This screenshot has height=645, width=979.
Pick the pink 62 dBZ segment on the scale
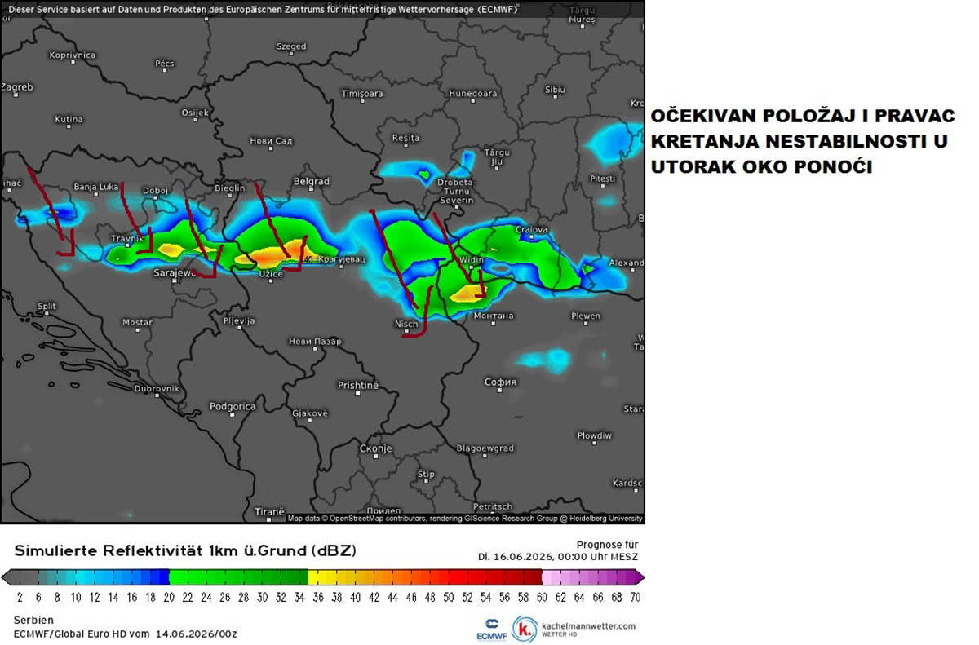(x=560, y=577)
